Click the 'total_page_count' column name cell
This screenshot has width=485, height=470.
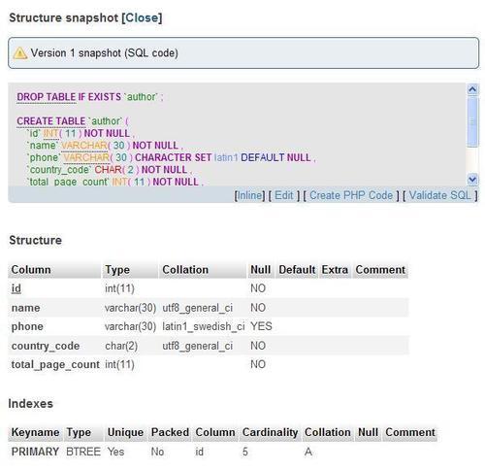click(55, 364)
